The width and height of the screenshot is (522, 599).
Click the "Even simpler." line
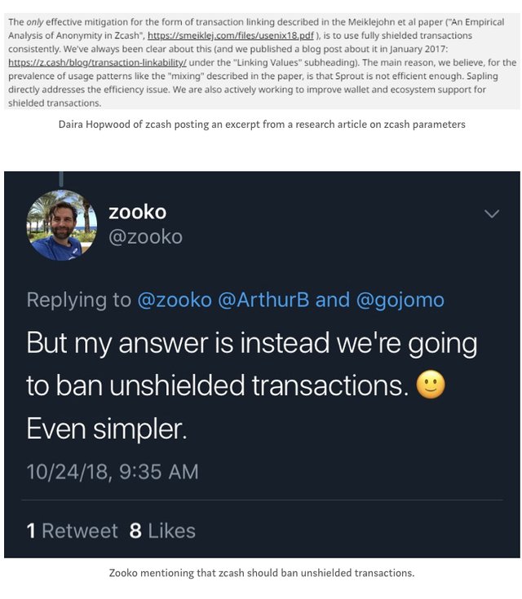107,429
